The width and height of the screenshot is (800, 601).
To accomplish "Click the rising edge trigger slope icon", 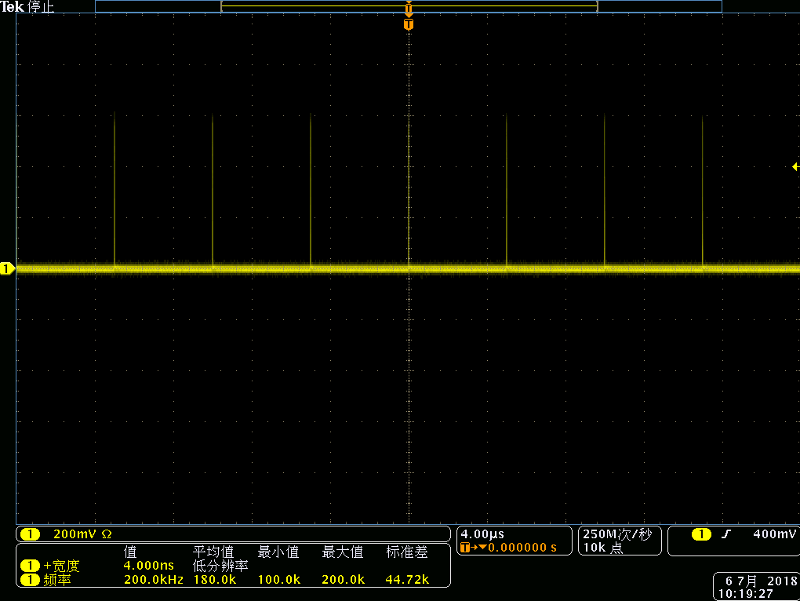I will [726, 534].
